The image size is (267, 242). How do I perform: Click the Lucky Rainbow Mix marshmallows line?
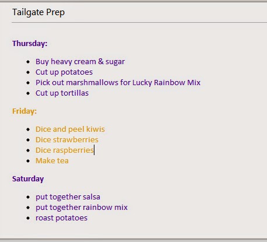click(118, 83)
